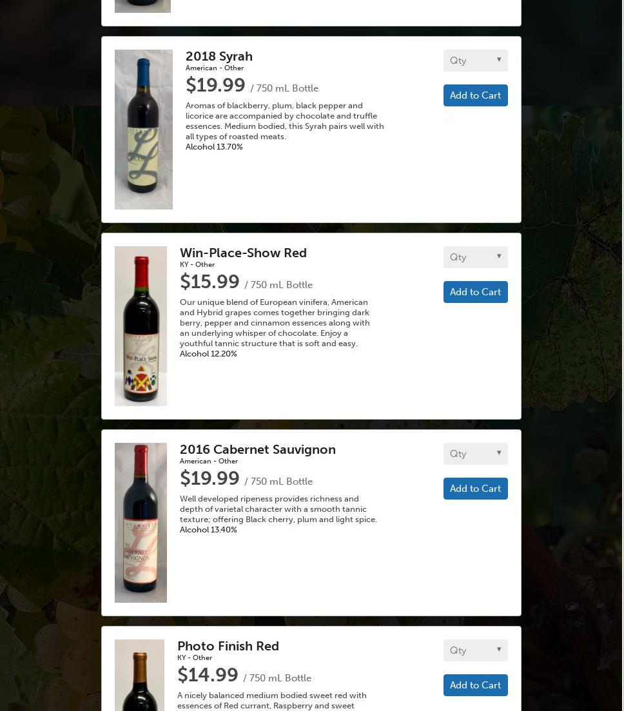Add Photo Finish Red to cart
Viewport: 624px width, 711px height.
475,685
